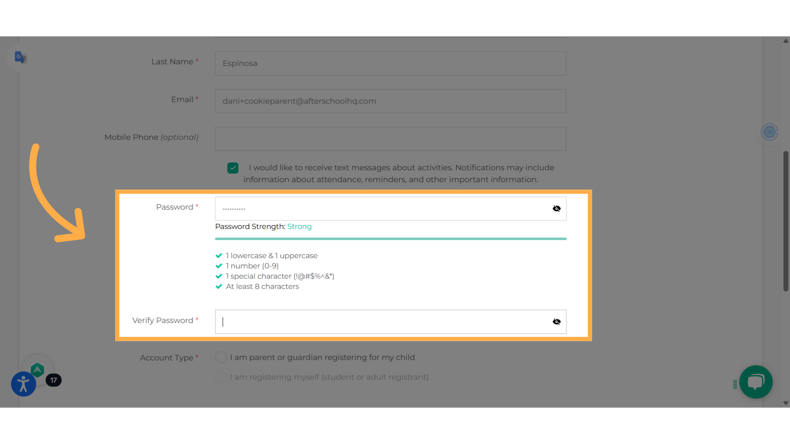790x444 pixels.
Task: Open the Google Translate widget icon
Action: [x=20, y=57]
